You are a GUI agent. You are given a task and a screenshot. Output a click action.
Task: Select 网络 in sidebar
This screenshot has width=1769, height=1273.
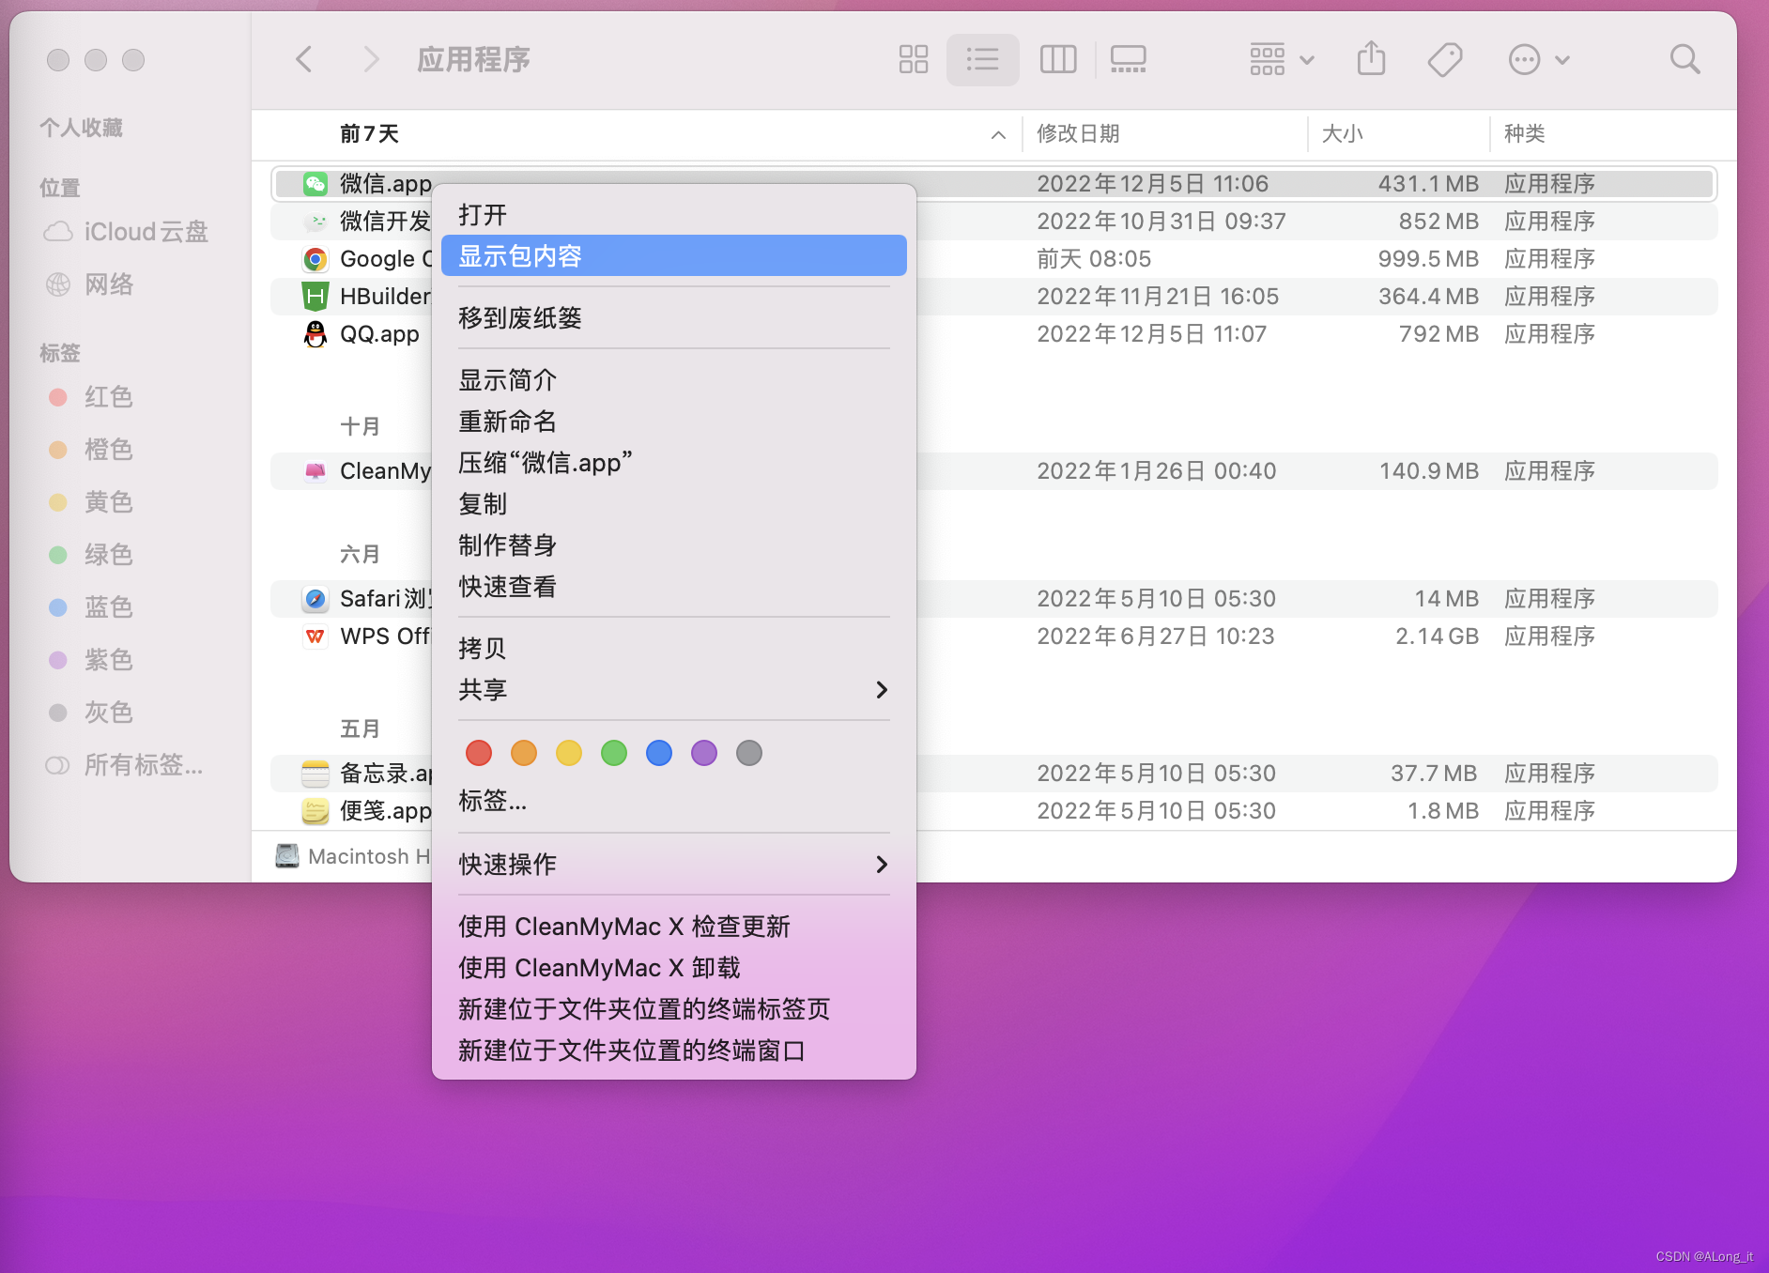(90, 284)
